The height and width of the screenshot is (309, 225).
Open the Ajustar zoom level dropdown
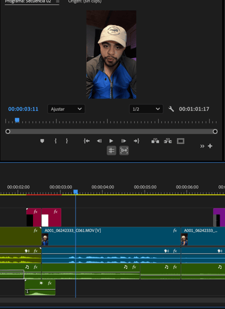coord(66,109)
